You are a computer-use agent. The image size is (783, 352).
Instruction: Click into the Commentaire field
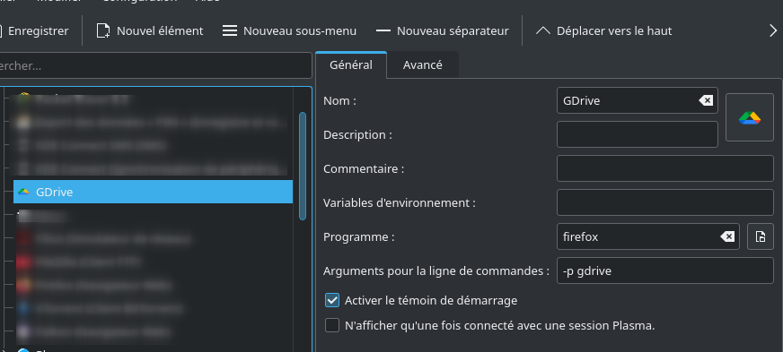(665, 168)
